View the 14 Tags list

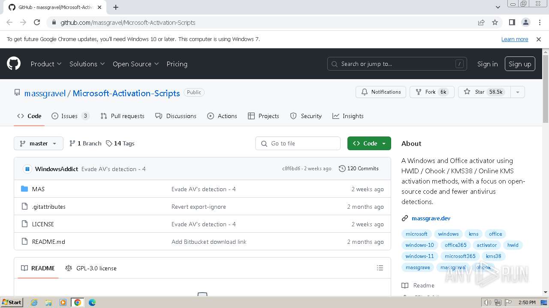pos(120,143)
